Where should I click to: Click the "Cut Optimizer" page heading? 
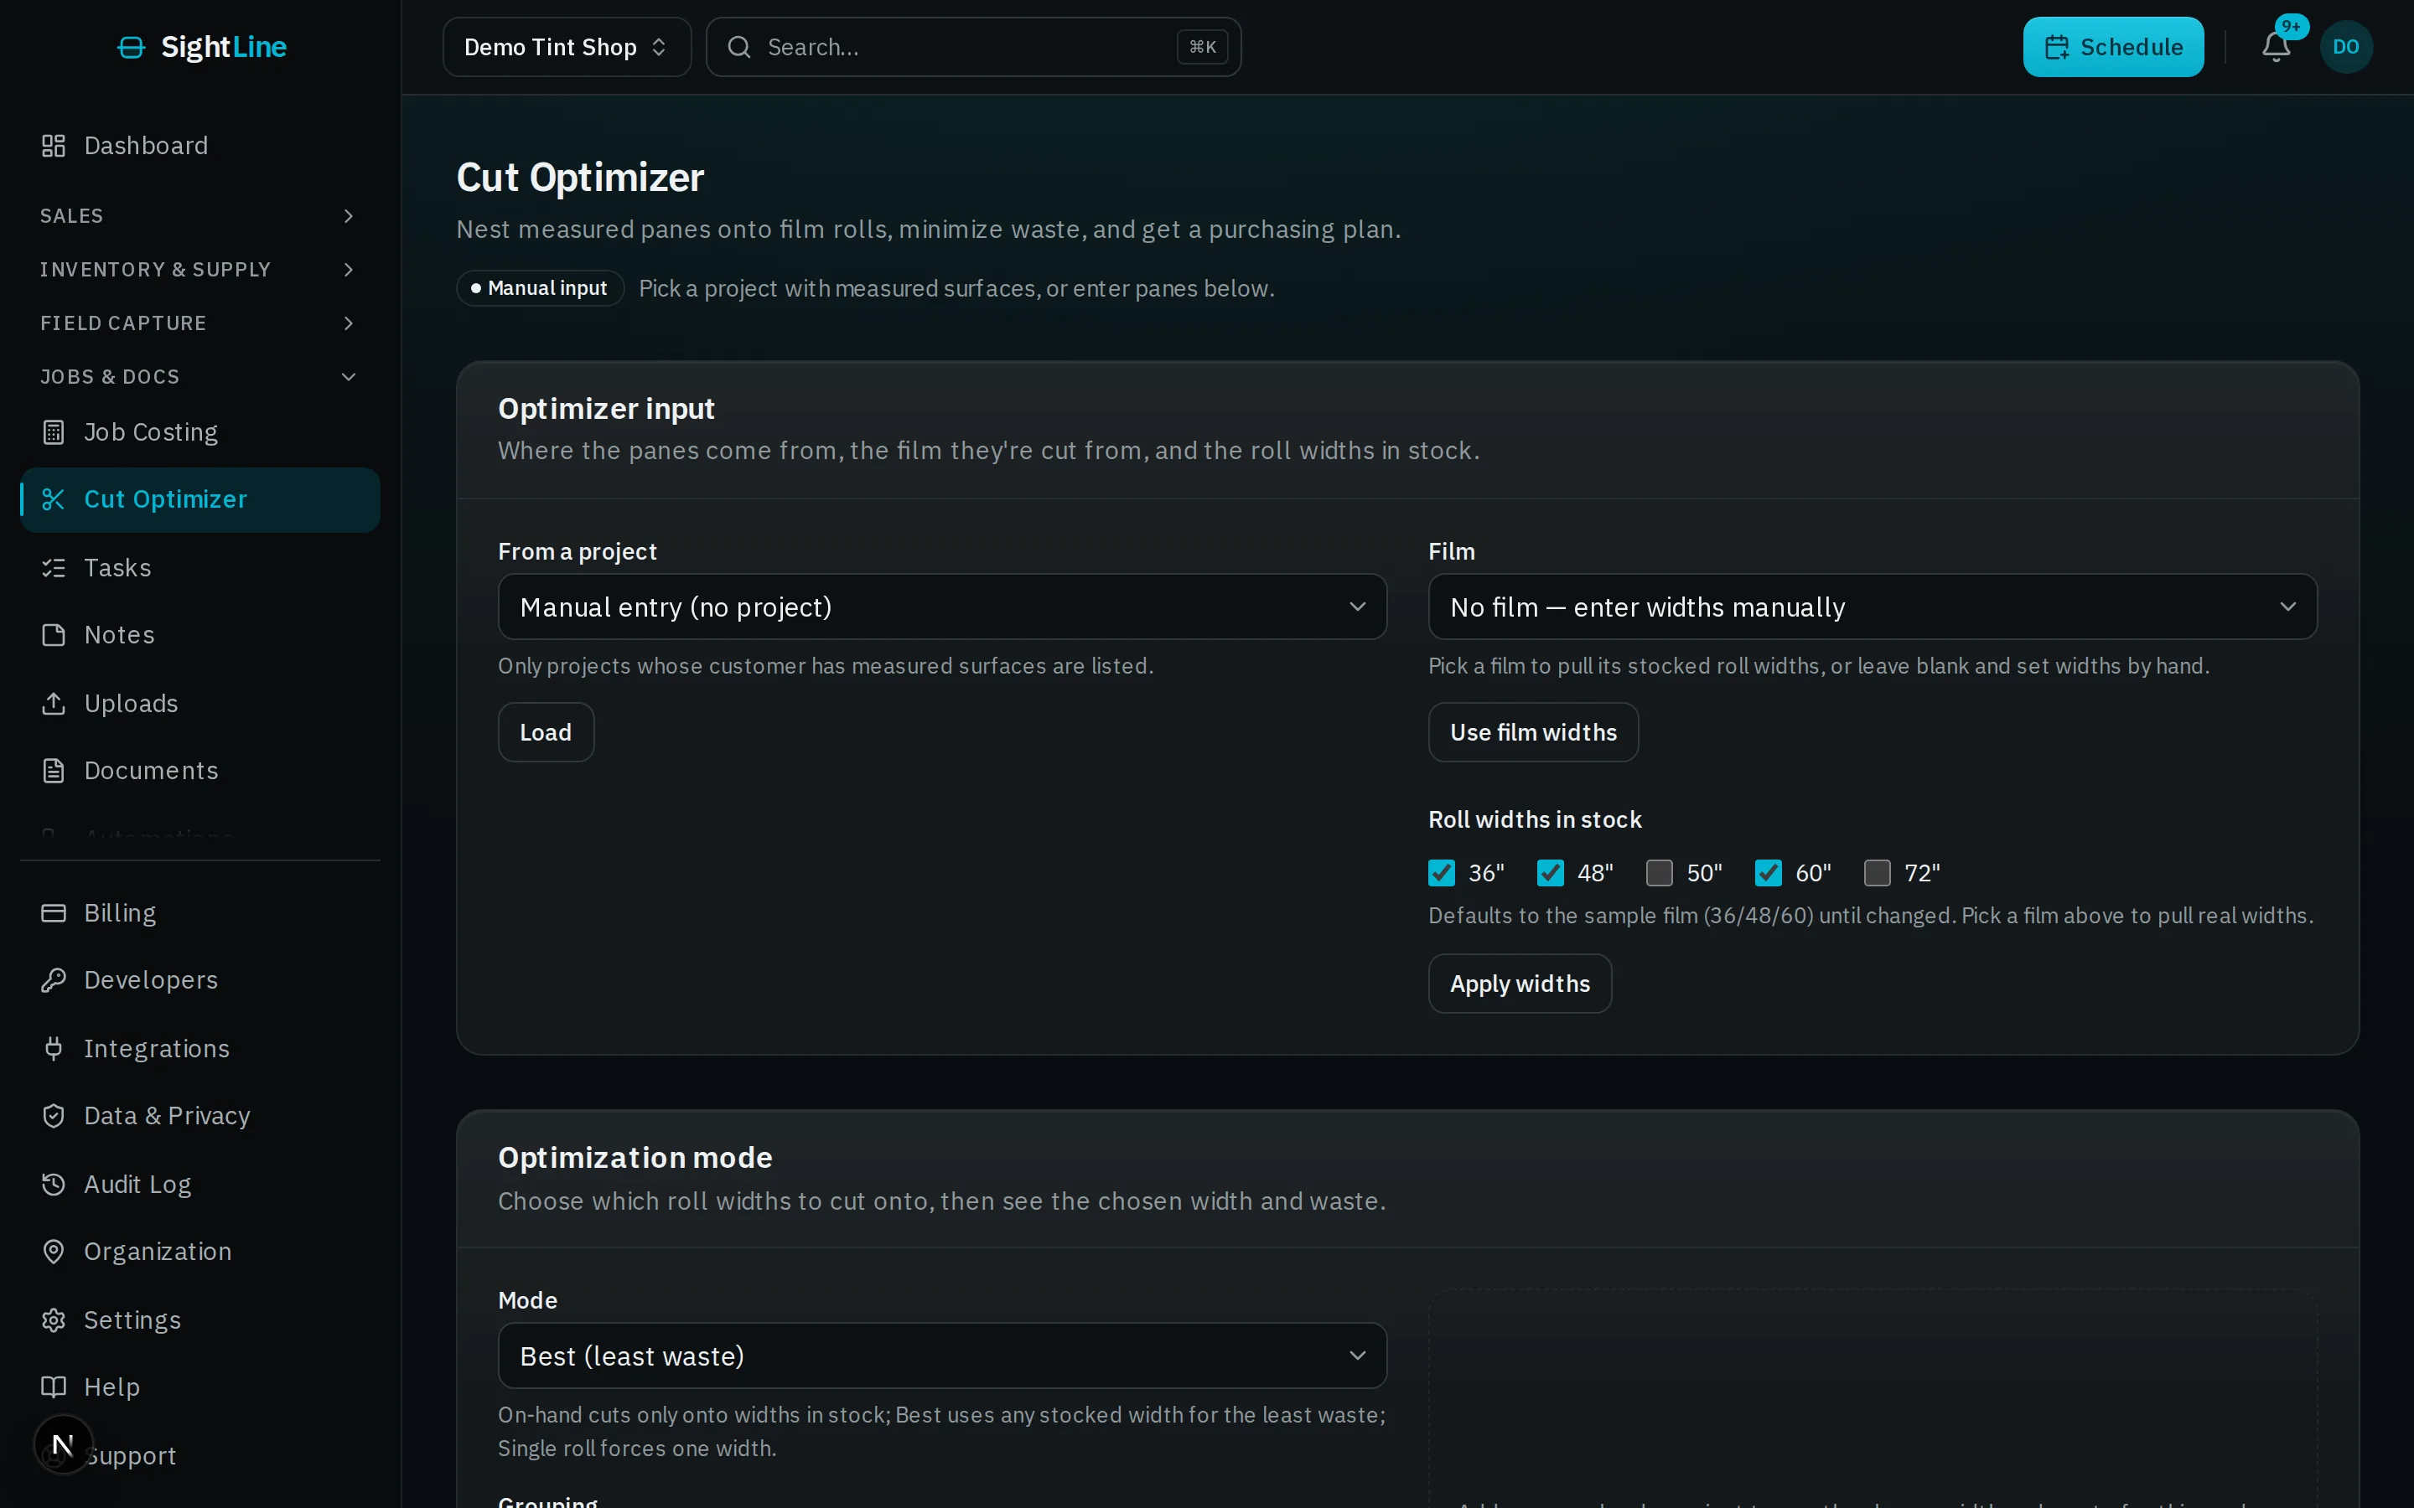pyautogui.click(x=579, y=178)
